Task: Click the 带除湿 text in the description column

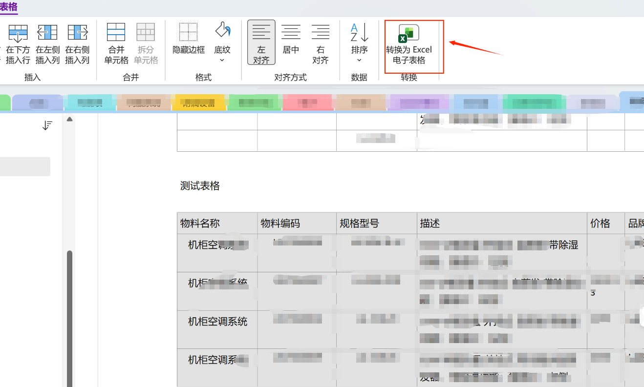Action: pyautogui.click(x=563, y=245)
